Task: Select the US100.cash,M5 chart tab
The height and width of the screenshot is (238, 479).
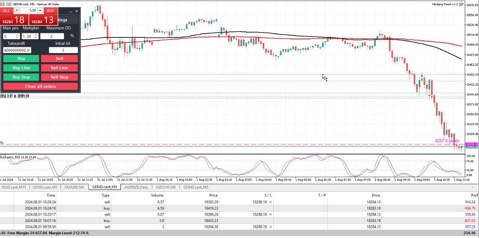Action: (45, 187)
